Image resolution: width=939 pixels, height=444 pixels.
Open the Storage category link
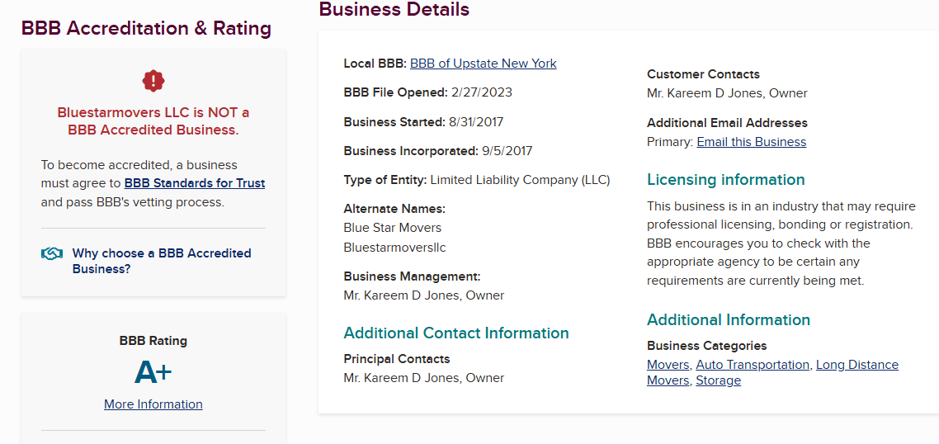(718, 380)
